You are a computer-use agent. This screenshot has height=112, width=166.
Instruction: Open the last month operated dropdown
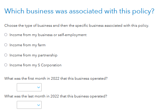tap(29, 105)
